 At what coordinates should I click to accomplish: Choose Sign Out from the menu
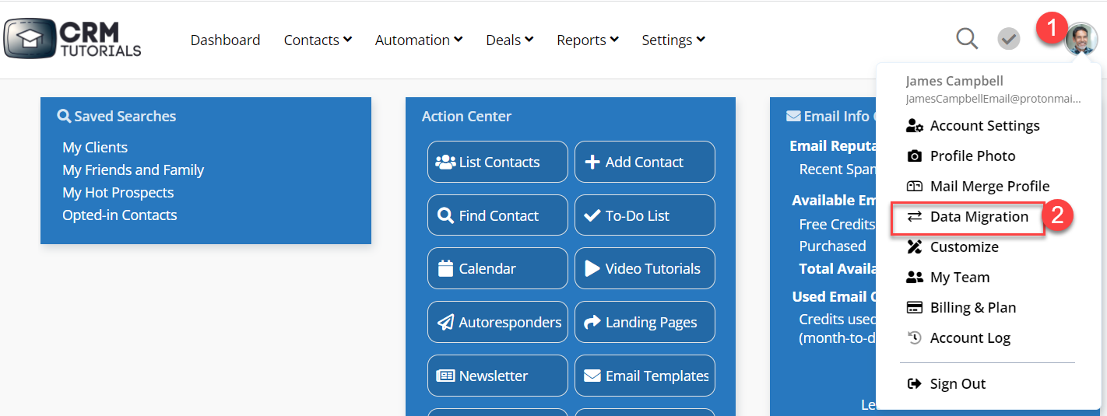(958, 384)
